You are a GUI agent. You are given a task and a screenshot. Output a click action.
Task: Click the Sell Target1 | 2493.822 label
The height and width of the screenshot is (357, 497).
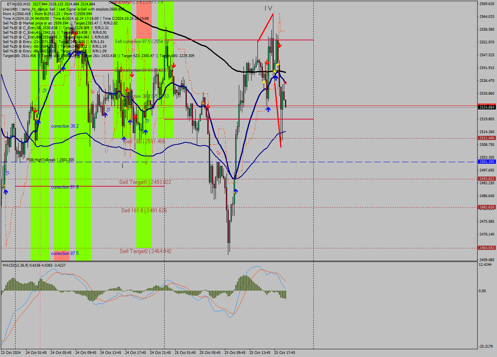145,182
